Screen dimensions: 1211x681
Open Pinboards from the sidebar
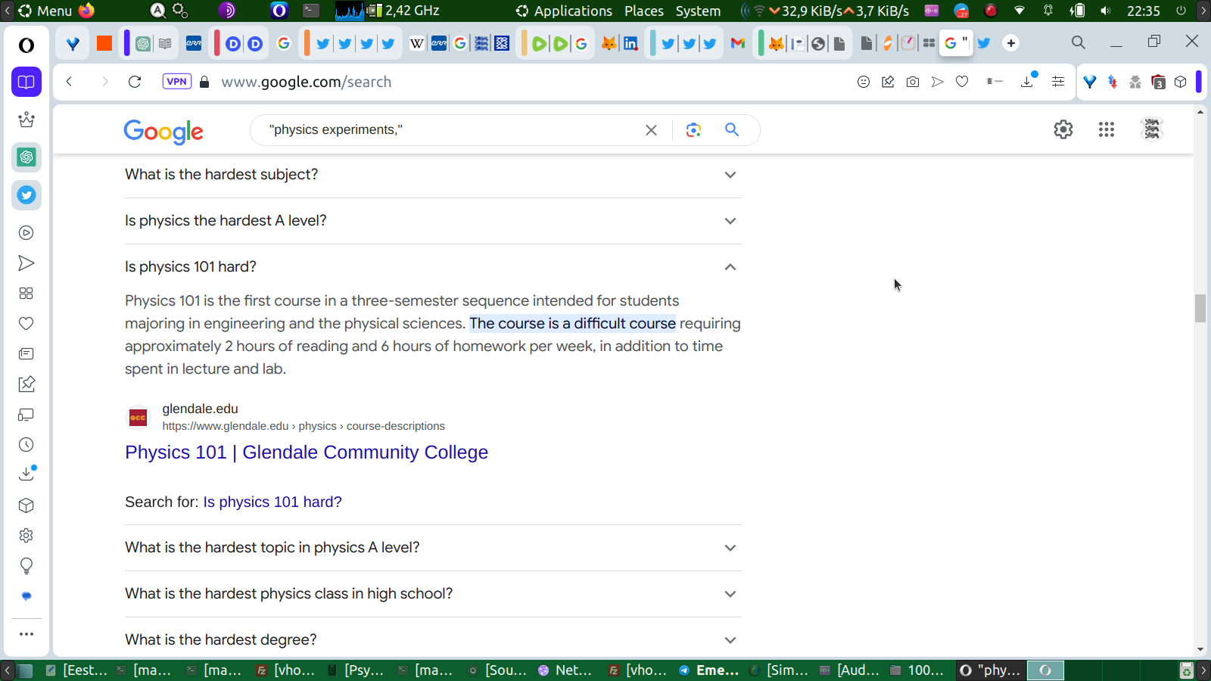click(26, 384)
